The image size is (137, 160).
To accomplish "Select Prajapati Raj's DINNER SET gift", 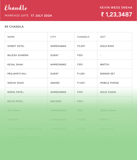I will tap(107, 74).
